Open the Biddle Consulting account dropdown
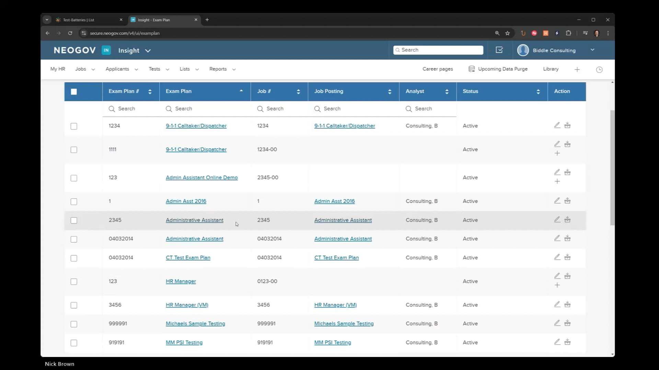659x370 pixels. point(592,50)
